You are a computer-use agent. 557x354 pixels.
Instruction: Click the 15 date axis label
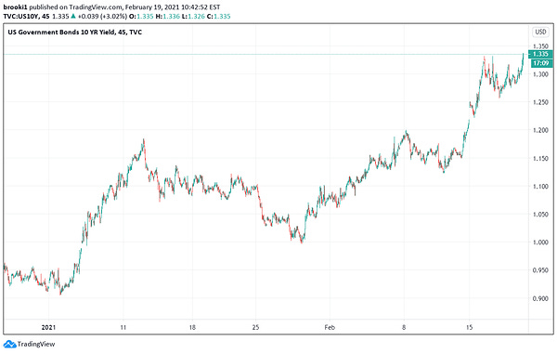(x=469, y=327)
